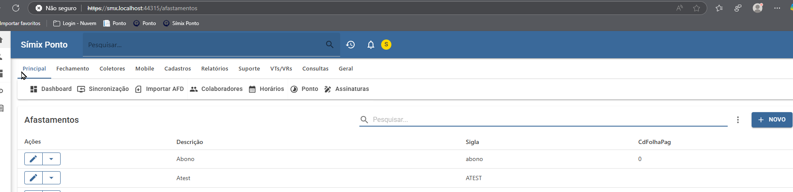Click the NOVO button
793x192 pixels.
(772, 120)
